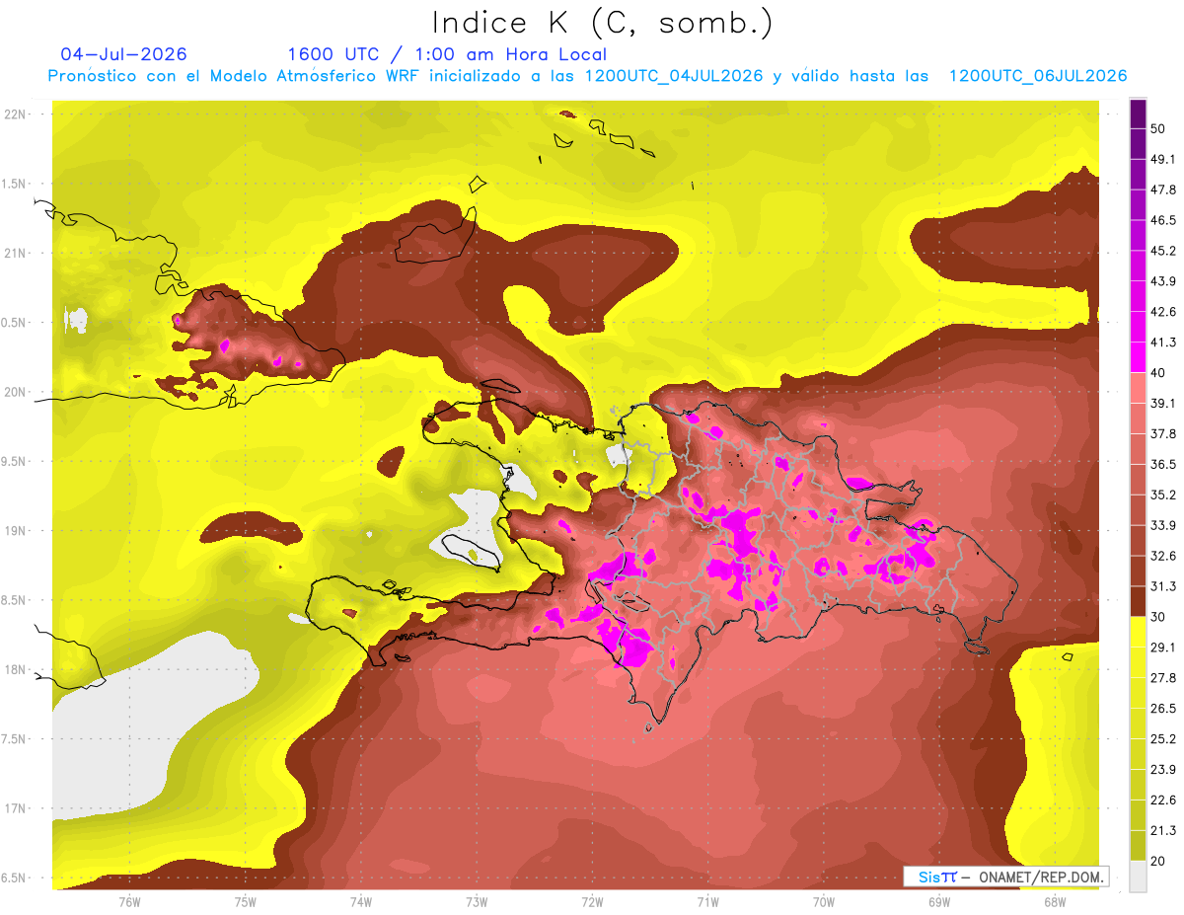
Task: Click the colorbar value "21.3"
Action: [1162, 830]
